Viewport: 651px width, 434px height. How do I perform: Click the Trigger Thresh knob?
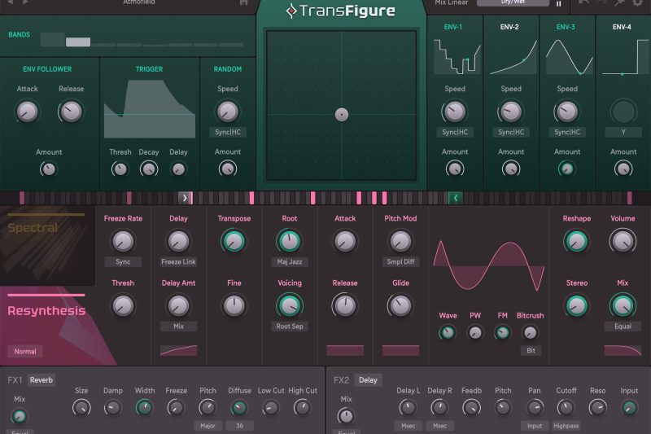[x=120, y=169]
